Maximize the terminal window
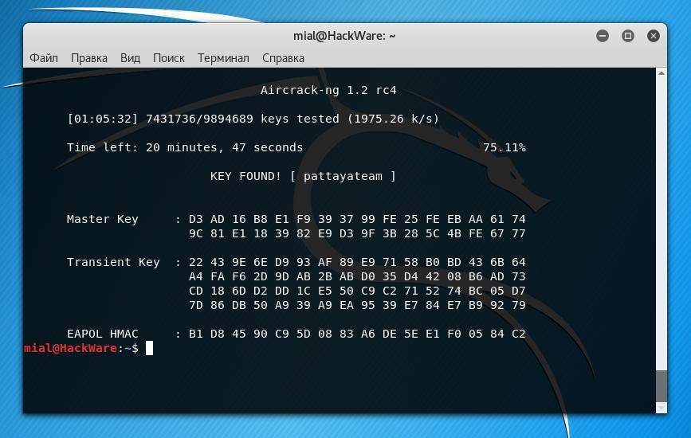 point(628,36)
